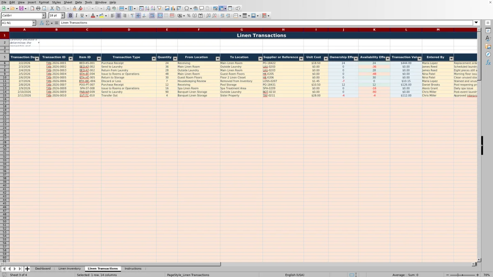This screenshot has height=277, width=493.
Task: Open the sidebar Functions fx icon
Action: click(488, 62)
